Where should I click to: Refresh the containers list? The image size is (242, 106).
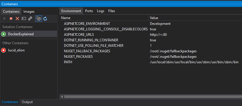(45, 19)
